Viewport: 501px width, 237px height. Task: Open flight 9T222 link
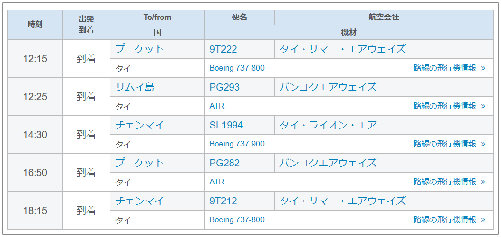tap(223, 49)
